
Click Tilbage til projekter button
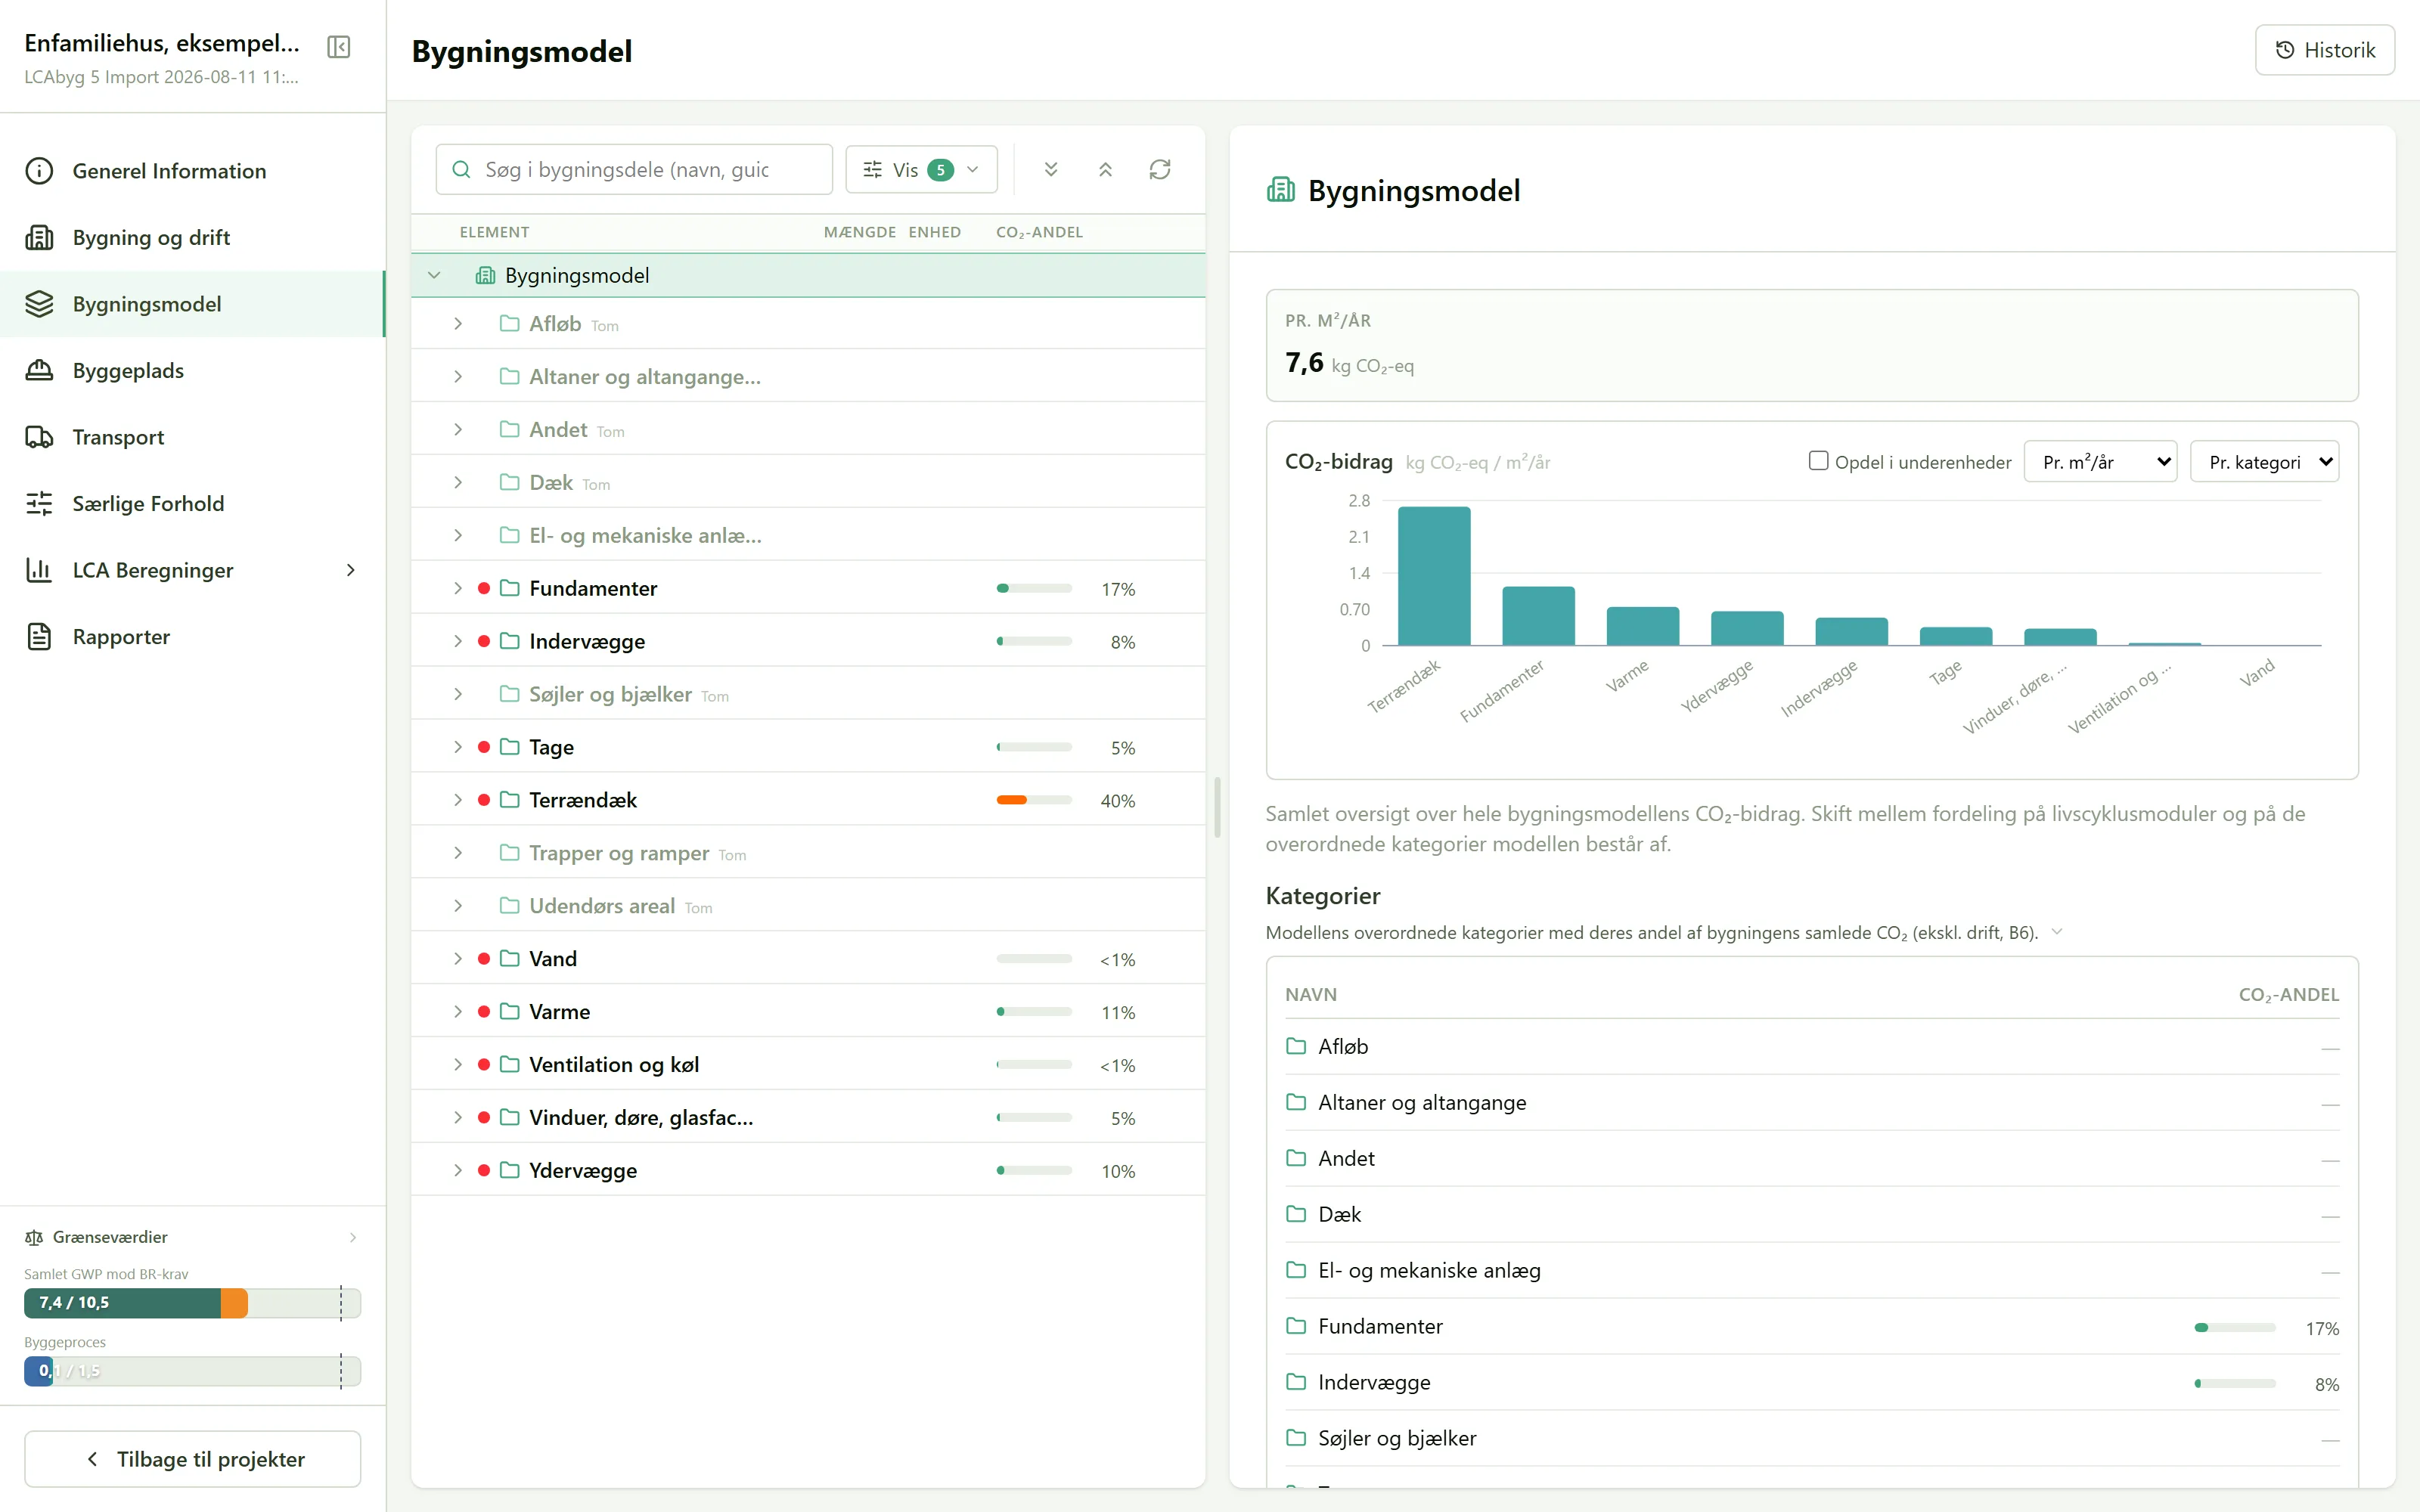tap(192, 1459)
